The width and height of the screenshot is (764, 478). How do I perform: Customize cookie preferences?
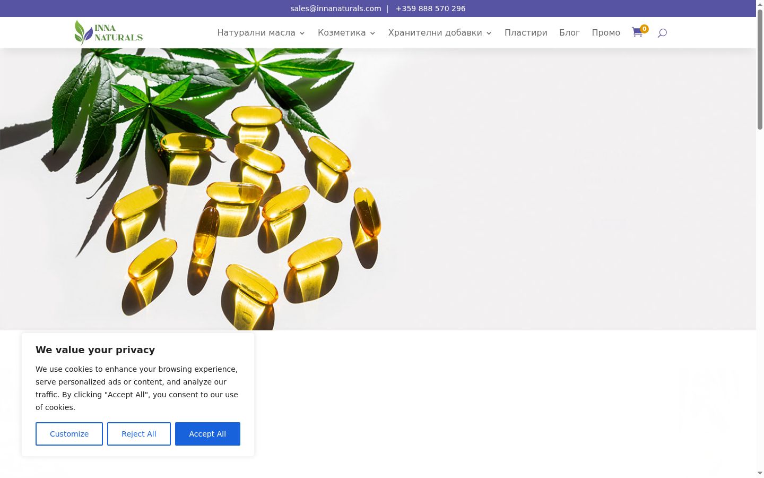(x=69, y=434)
